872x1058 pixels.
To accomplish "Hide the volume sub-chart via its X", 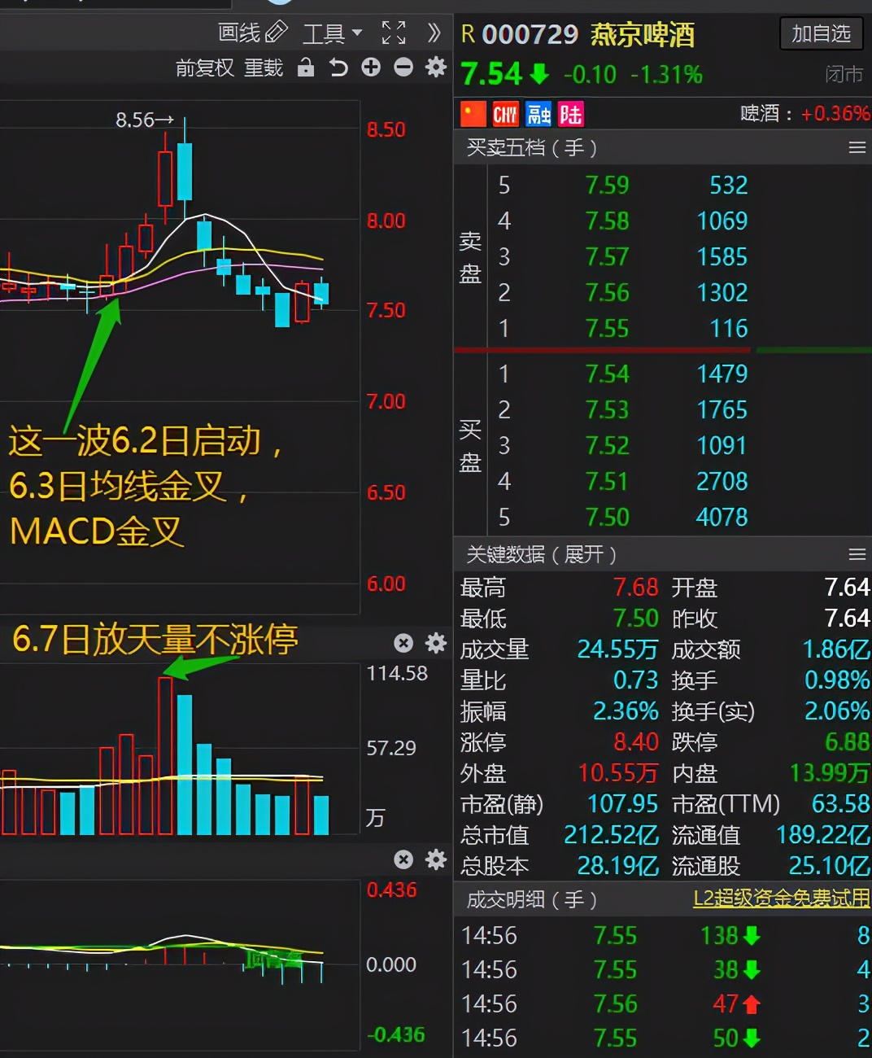I will pyautogui.click(x=403, y=643).
